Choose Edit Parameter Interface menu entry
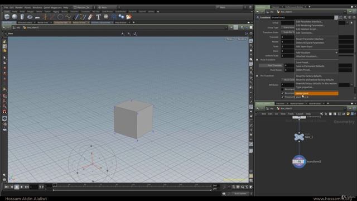The height and width of the screenshot is (201, 357). pyautogui.click(x=309, y=22)
